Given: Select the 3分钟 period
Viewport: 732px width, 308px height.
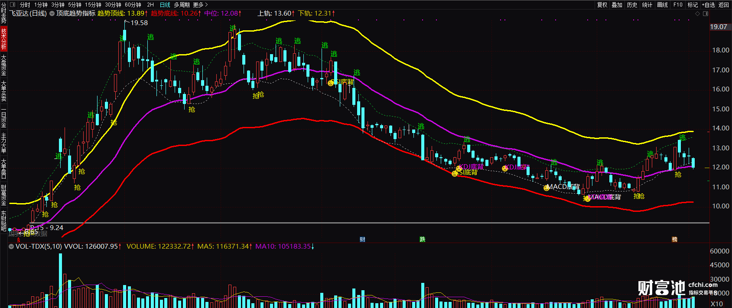Looking at the screenshot, I should tap(58, 5).
